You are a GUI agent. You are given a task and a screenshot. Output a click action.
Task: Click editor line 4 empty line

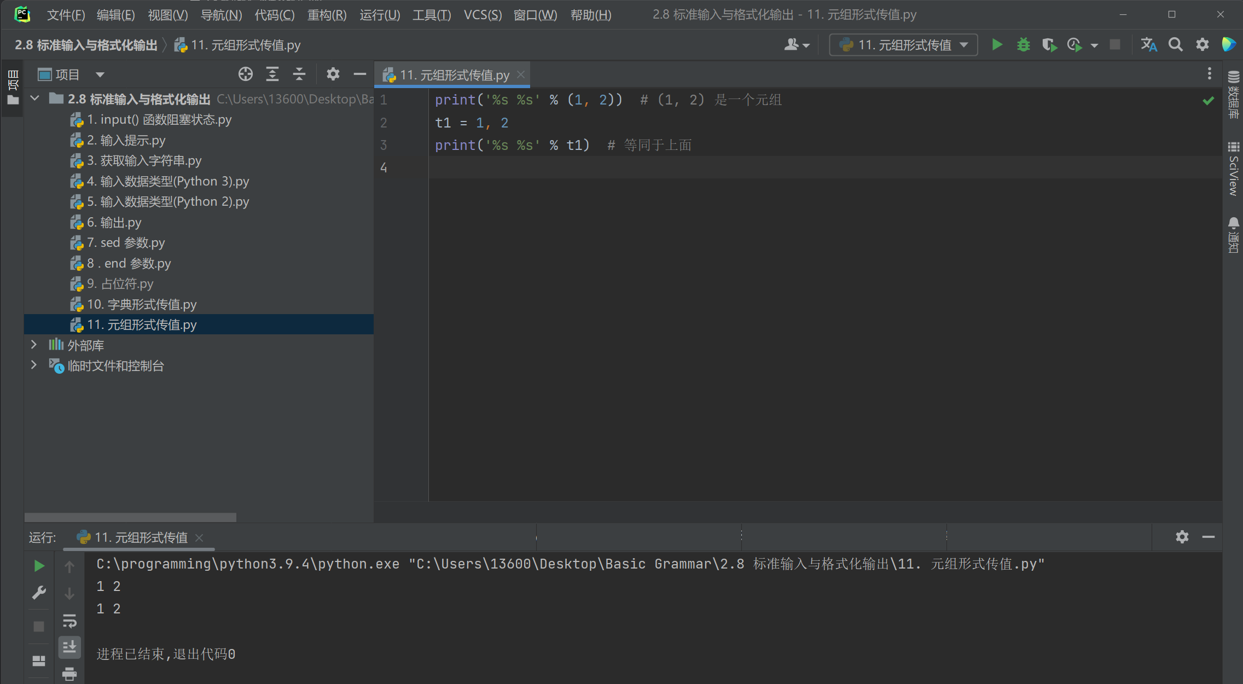pyautogui.click(x=825, y=167)
